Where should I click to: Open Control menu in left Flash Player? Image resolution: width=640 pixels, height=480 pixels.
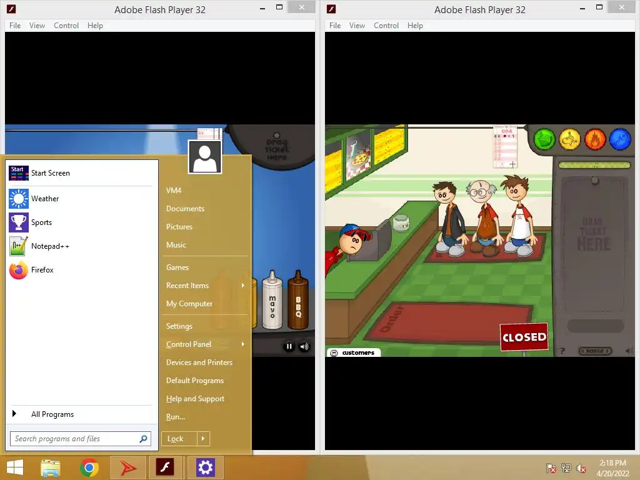pyautogui.click(x=66, y=25)
